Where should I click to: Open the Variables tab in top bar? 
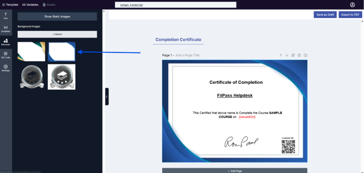click(30, 5)
